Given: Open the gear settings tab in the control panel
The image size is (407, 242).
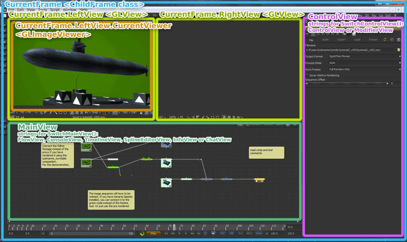Looking at the screenshot, I should pos(392,40).
